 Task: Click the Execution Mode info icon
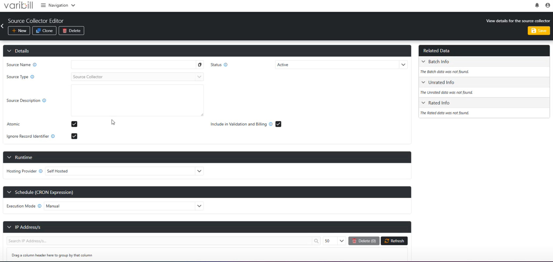pos(40,206)
